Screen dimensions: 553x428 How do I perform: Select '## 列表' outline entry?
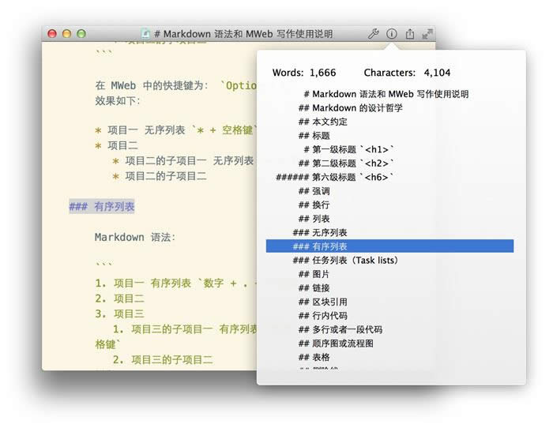click(314, 219)
